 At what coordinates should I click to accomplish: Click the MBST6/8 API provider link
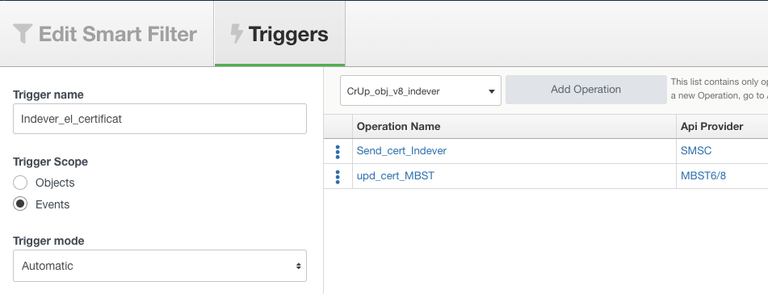[x=703, y=175]
